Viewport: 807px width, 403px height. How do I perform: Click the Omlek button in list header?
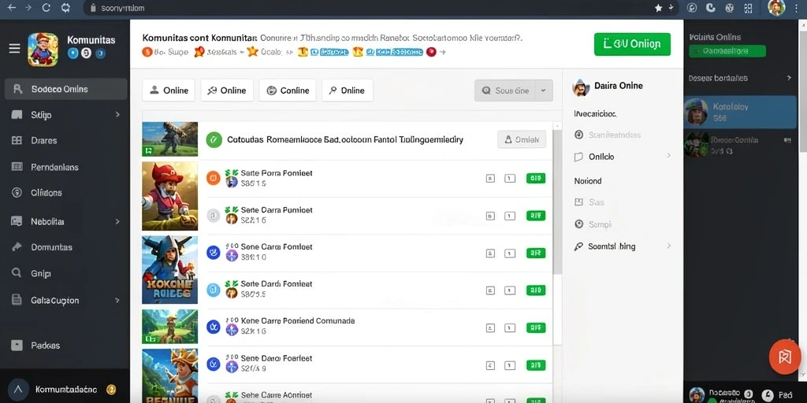522,139
